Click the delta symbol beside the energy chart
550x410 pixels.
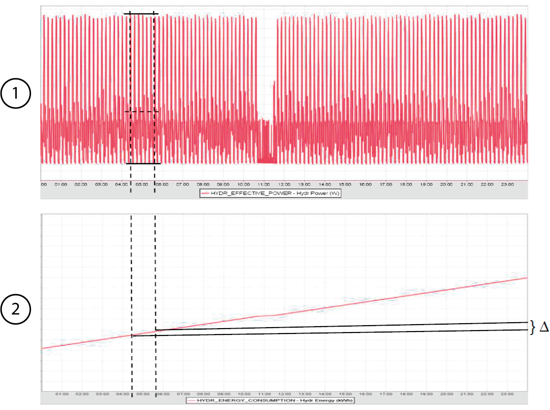[544, 327]
